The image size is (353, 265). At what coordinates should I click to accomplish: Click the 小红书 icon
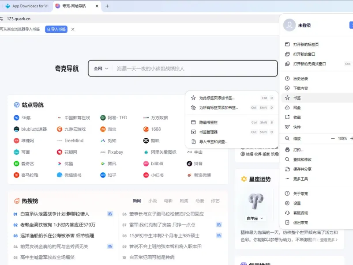click(x=146, y=175)
